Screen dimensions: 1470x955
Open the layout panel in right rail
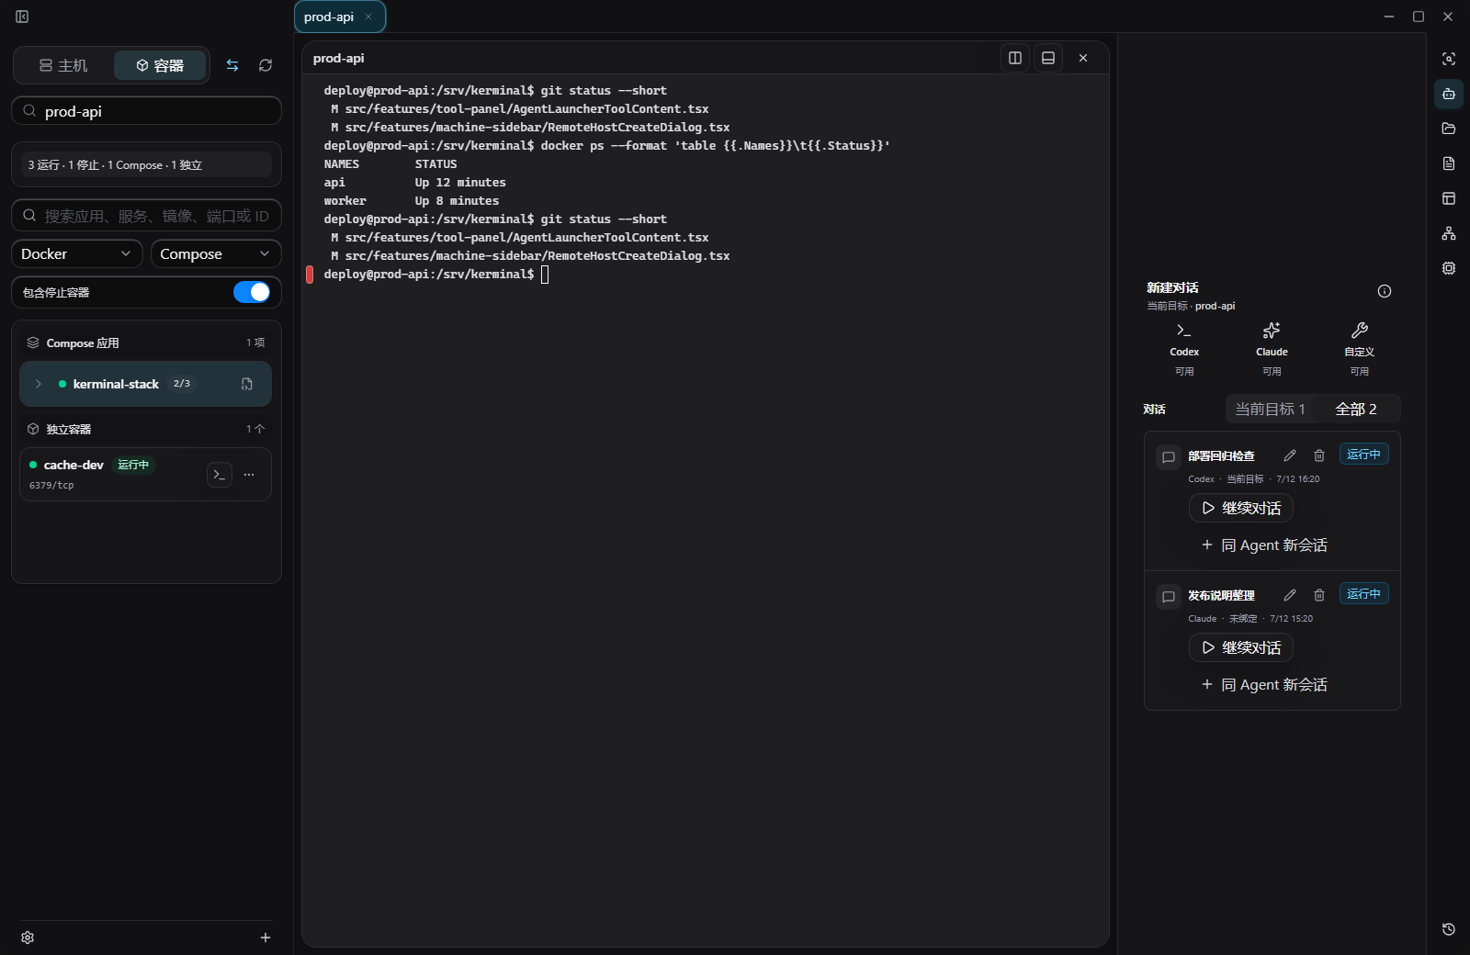click(x=1449, y=198)
